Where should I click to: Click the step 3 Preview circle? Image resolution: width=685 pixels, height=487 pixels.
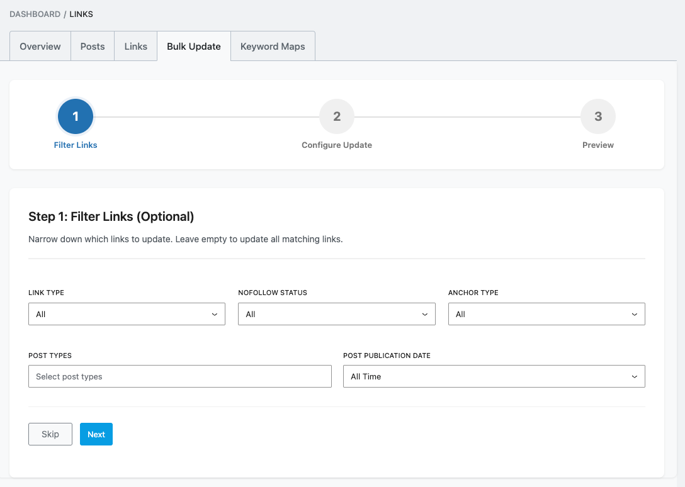click(597, 116)
